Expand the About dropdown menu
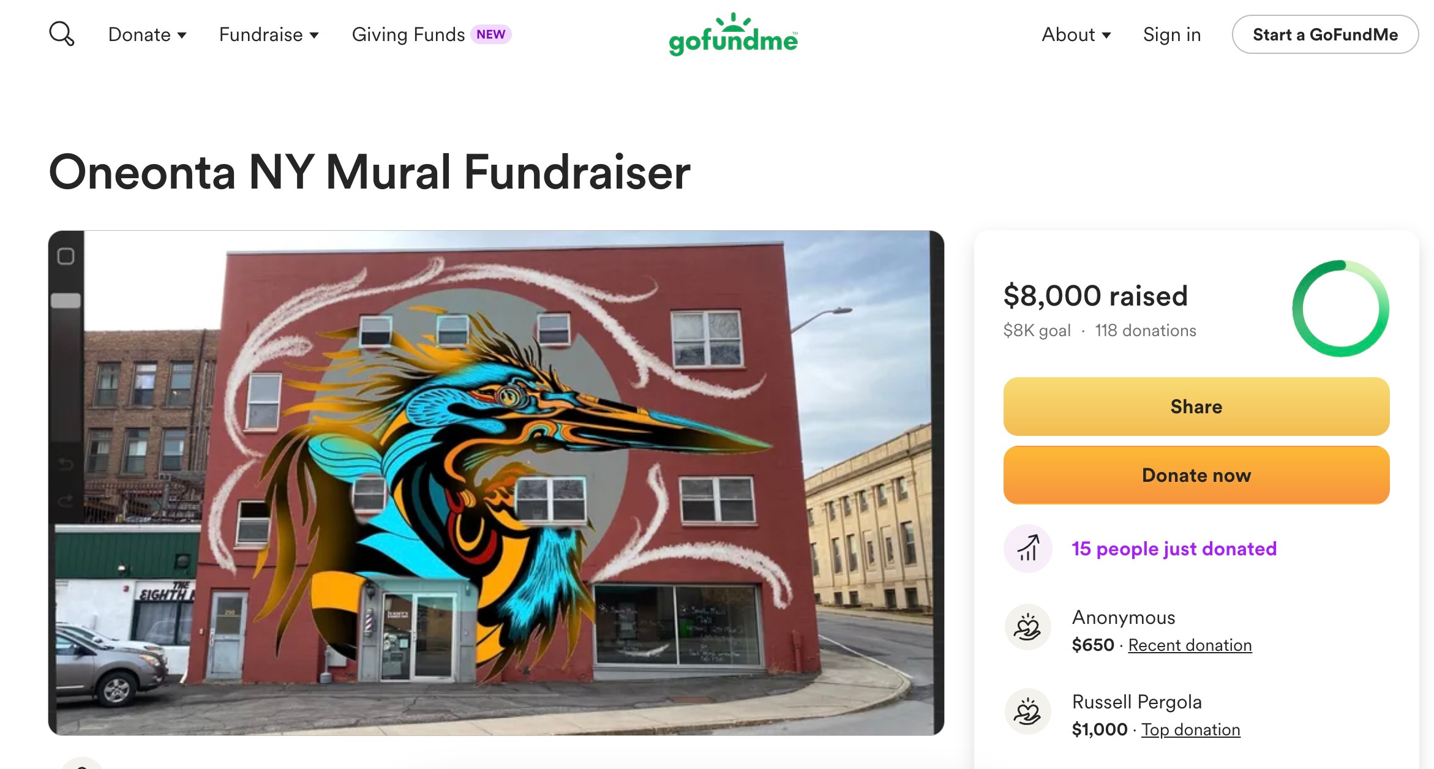Viewport: 1434px width, 769px height. tap(1076, 34)
